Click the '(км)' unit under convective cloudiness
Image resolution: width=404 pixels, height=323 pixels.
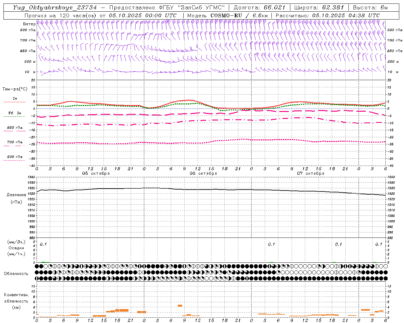(x=16, y=307)
